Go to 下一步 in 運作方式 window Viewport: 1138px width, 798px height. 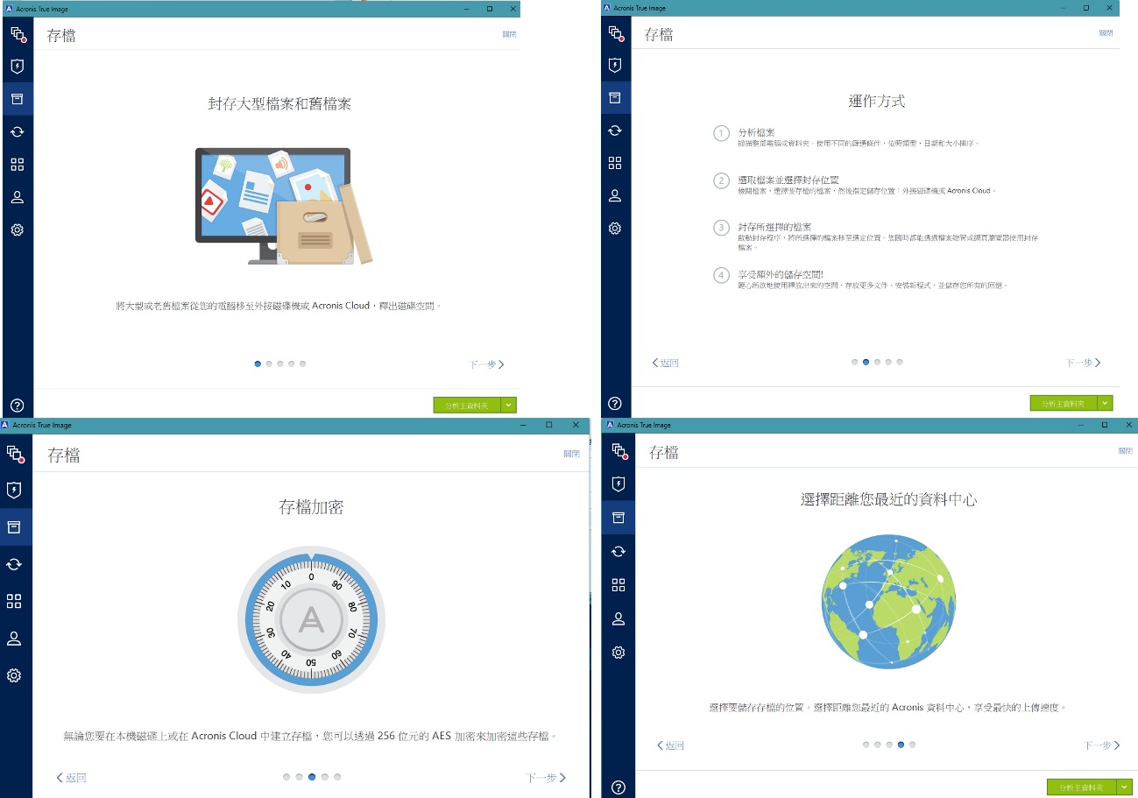coord(1084,363)
